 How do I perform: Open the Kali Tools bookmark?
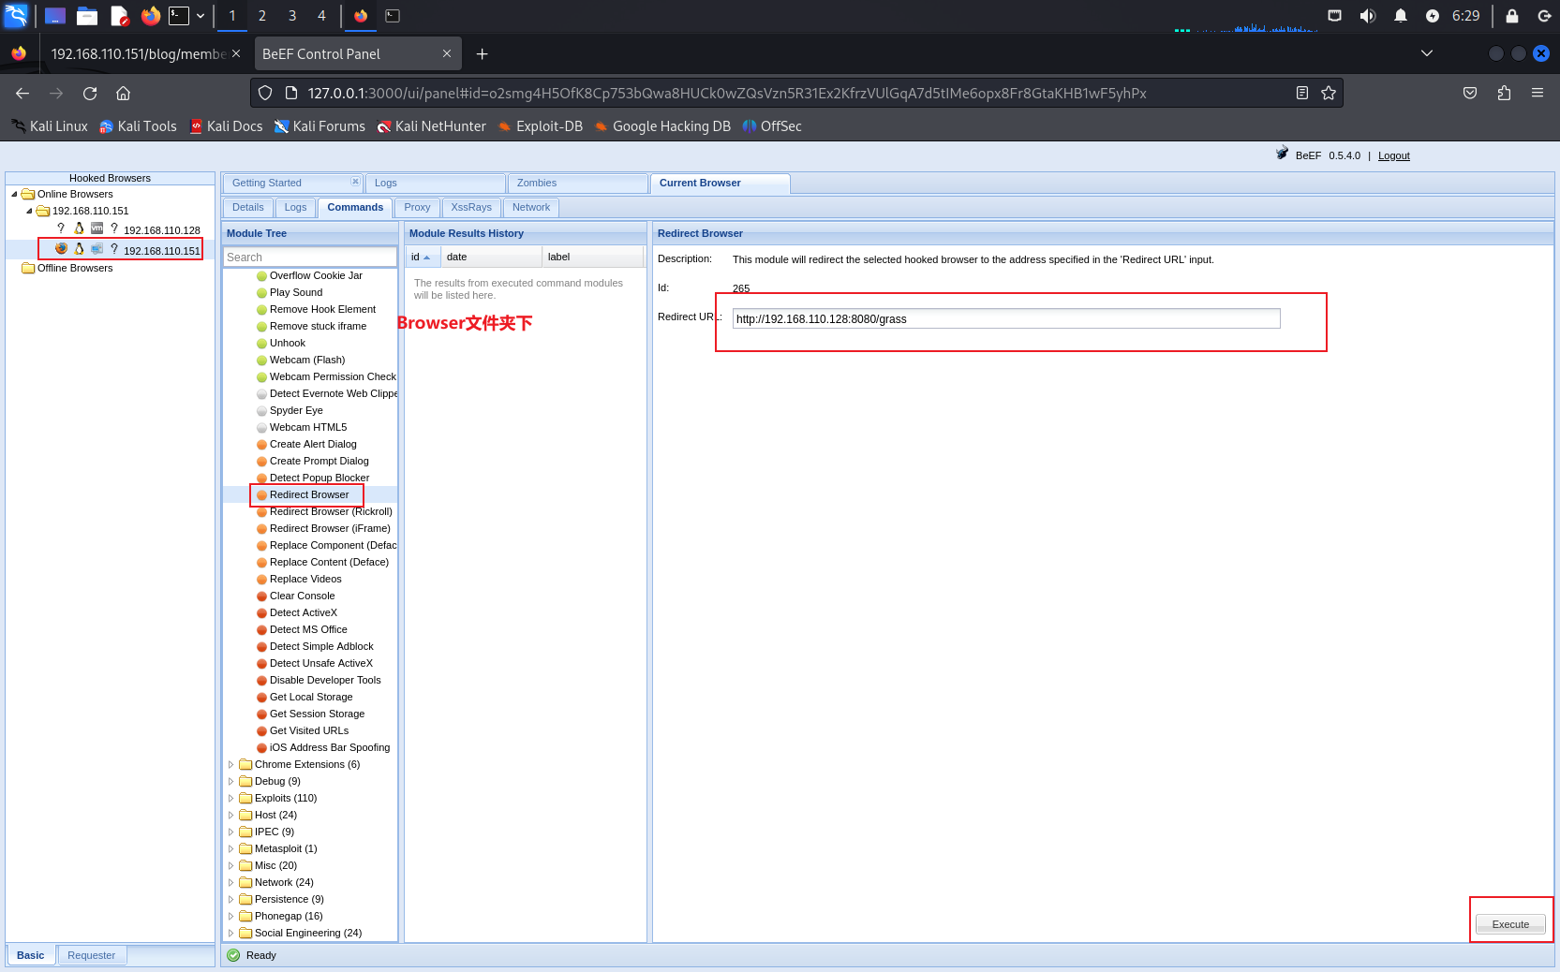click(138, 126)
